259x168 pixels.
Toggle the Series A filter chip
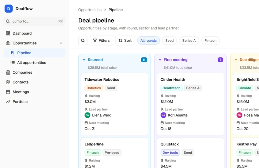pos(189,41)
